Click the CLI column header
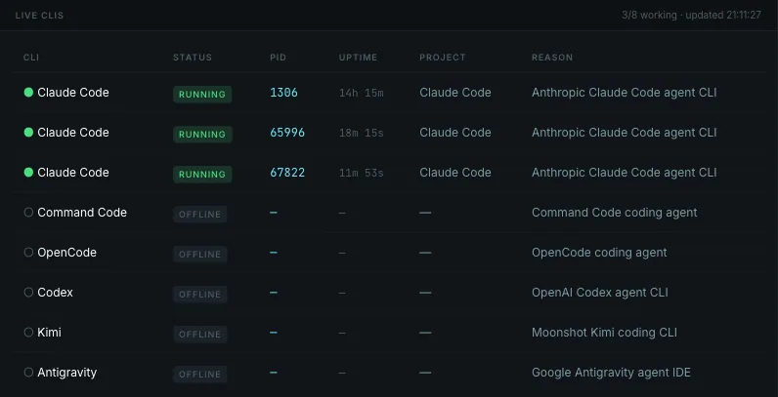This screenshot has height=397, width=778. click(x=31, y=58)
